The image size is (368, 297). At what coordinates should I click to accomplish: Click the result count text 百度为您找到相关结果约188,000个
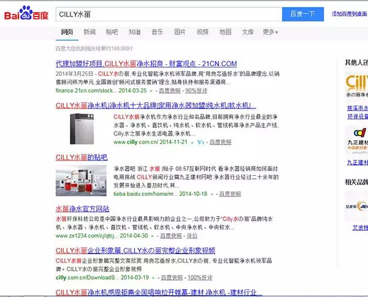[94, 48]
